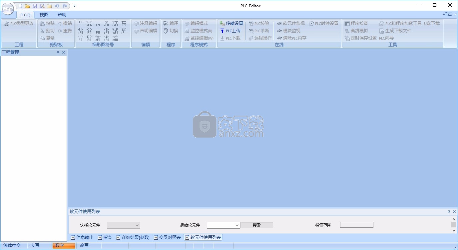Click 清除PLC内存 clear memory

tap(291, 38)
